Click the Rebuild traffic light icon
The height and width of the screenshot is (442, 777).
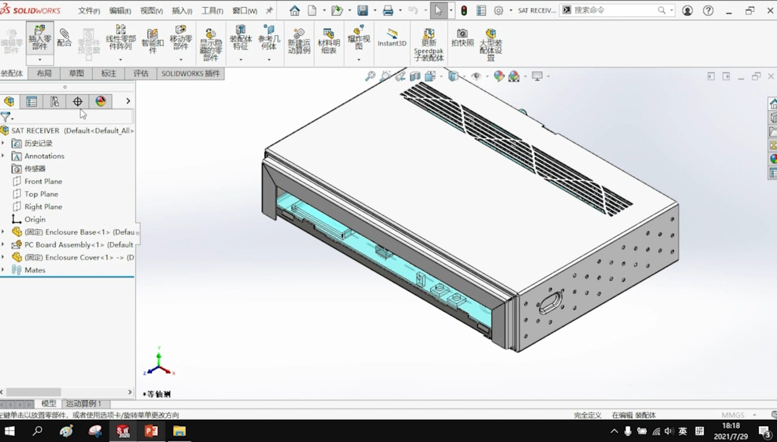[x=464, y=10]
